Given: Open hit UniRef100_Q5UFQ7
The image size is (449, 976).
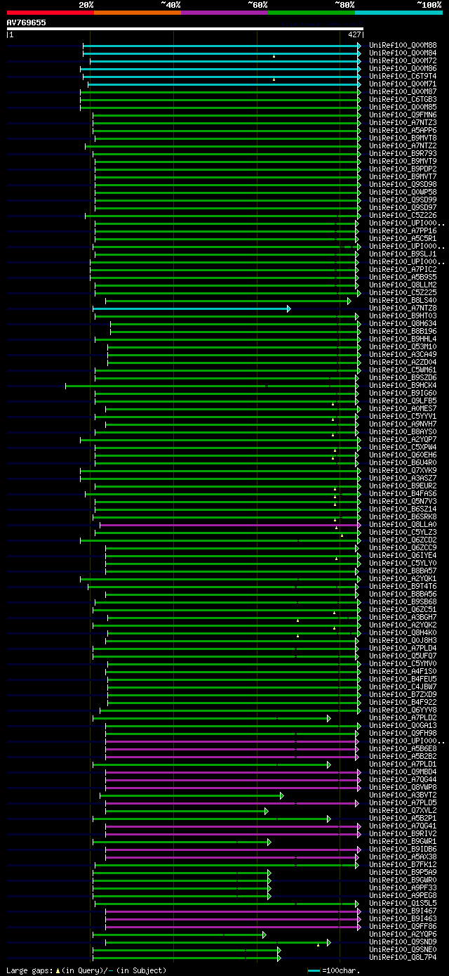Looking at the screenshot, I should tap(403, 656).
